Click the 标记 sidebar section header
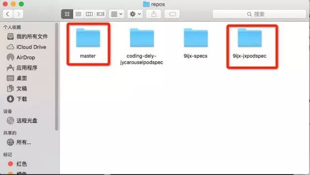The image size is (310, 175). [8, 155]
